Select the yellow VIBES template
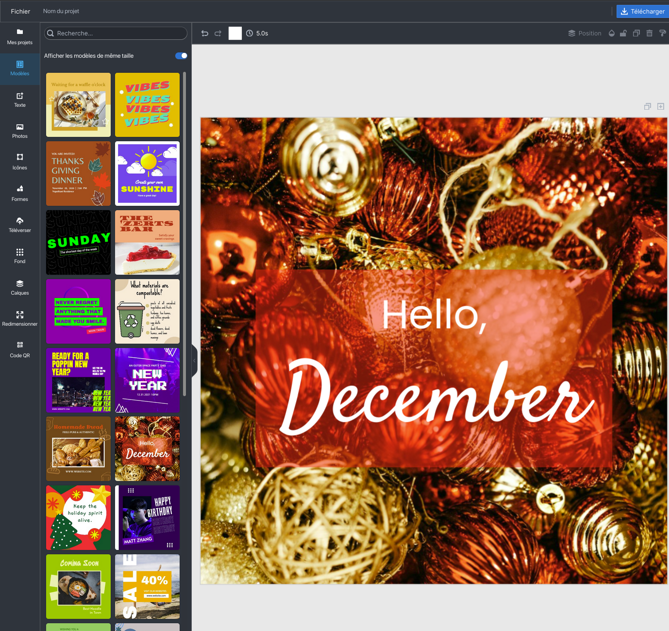 click(x=147, y=105)
